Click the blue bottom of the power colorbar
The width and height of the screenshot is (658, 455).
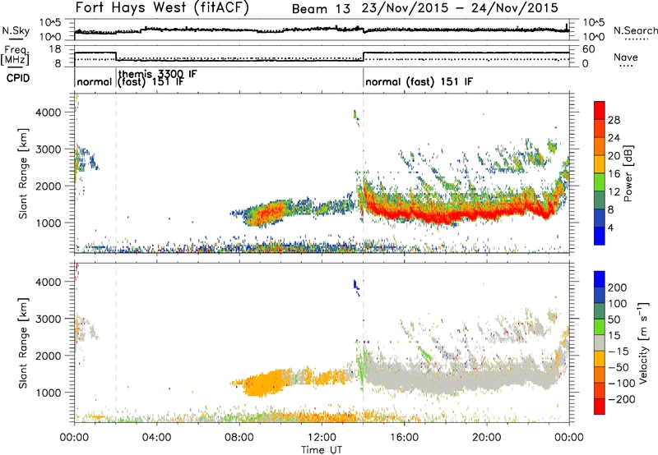600,236
